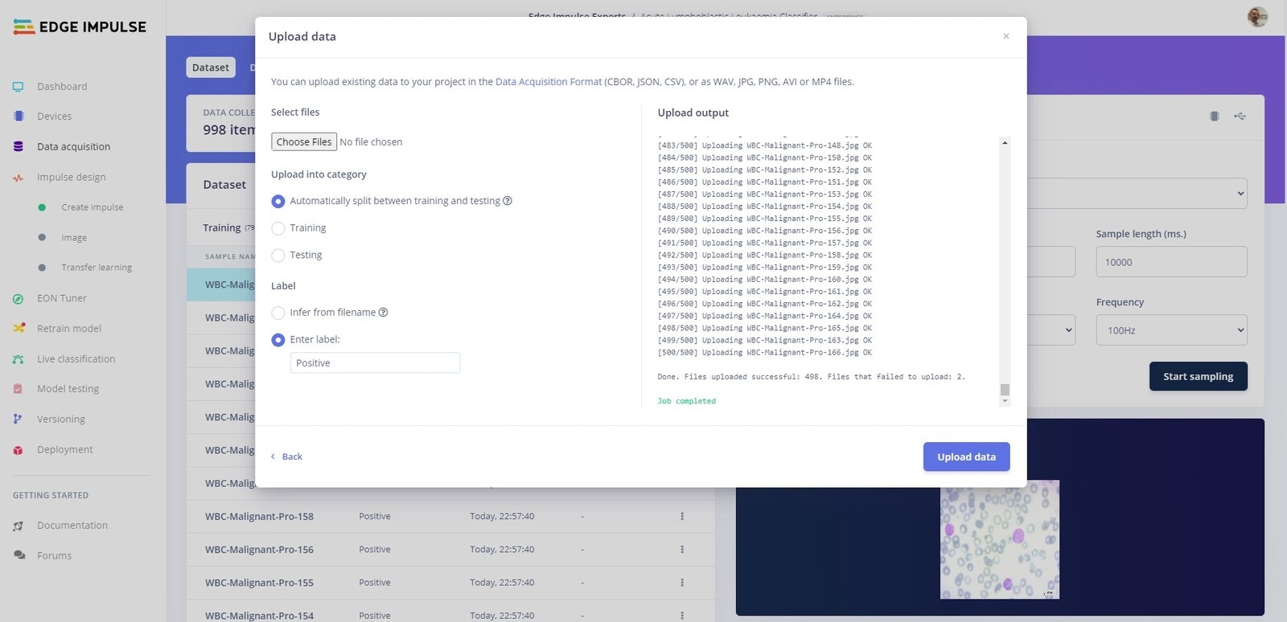This screenshot has width=1287, height=622.
Task: Select the Dataset tab
Action: point(211,68)
